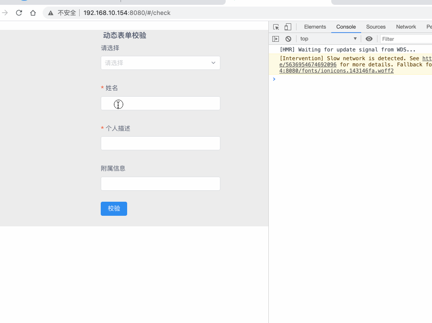Open the top JavaScript context dropdown

tap(329, 39)
